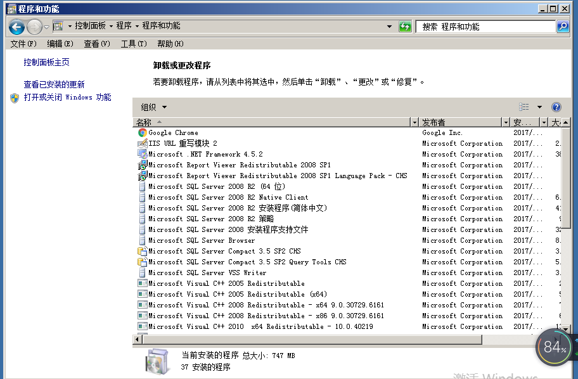Image resolution: width=578 pixels, height=379 pixels.
Task: Open the recent pages dropdown arrow
Action: [46, 27]
